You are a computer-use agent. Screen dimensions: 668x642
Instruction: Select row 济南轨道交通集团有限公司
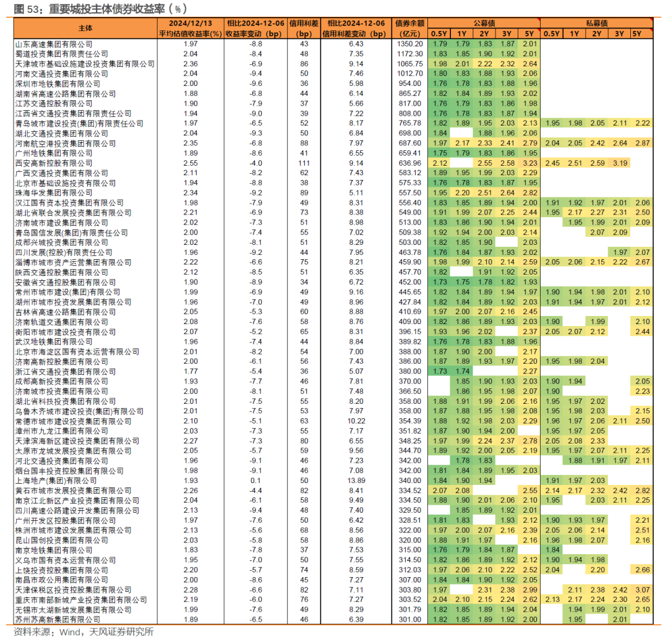333,322
